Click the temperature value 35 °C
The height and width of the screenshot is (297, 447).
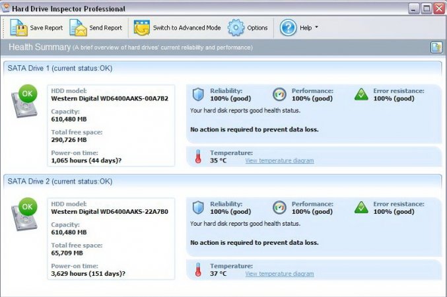click(219, 160)
